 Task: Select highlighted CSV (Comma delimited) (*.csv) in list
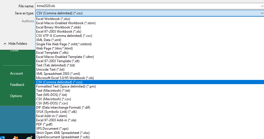[150, 82]
